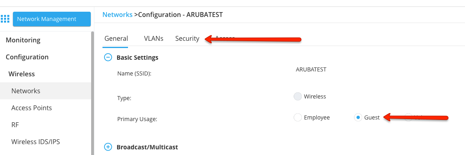Viewport: 465px width, 155px height.
Task: Switch to the General tab
Action: pos(116,38)
